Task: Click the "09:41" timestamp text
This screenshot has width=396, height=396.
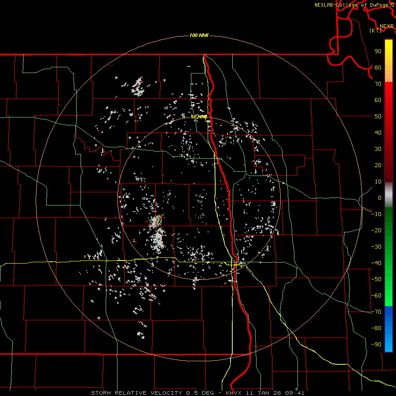Action: (x=295, y=393)
